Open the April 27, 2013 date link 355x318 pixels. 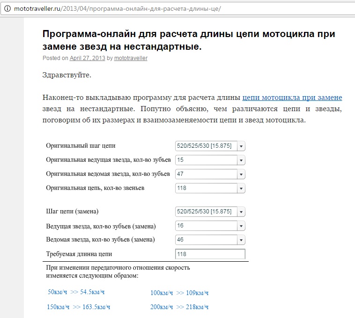(x=87, y=59)
